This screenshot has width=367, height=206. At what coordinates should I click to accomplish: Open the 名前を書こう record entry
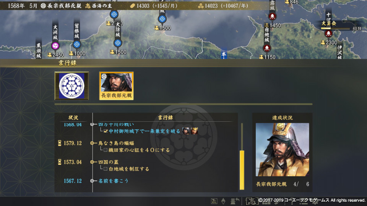[113, 181]
